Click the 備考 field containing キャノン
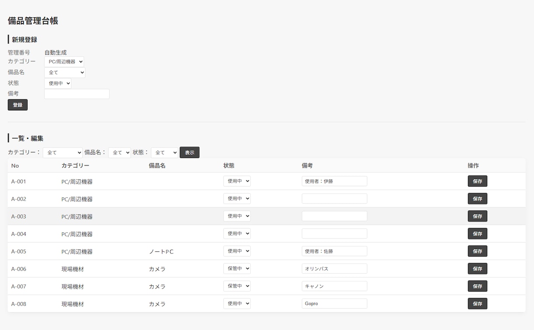This screenshot has height=330, width=534. pos(334,286)
